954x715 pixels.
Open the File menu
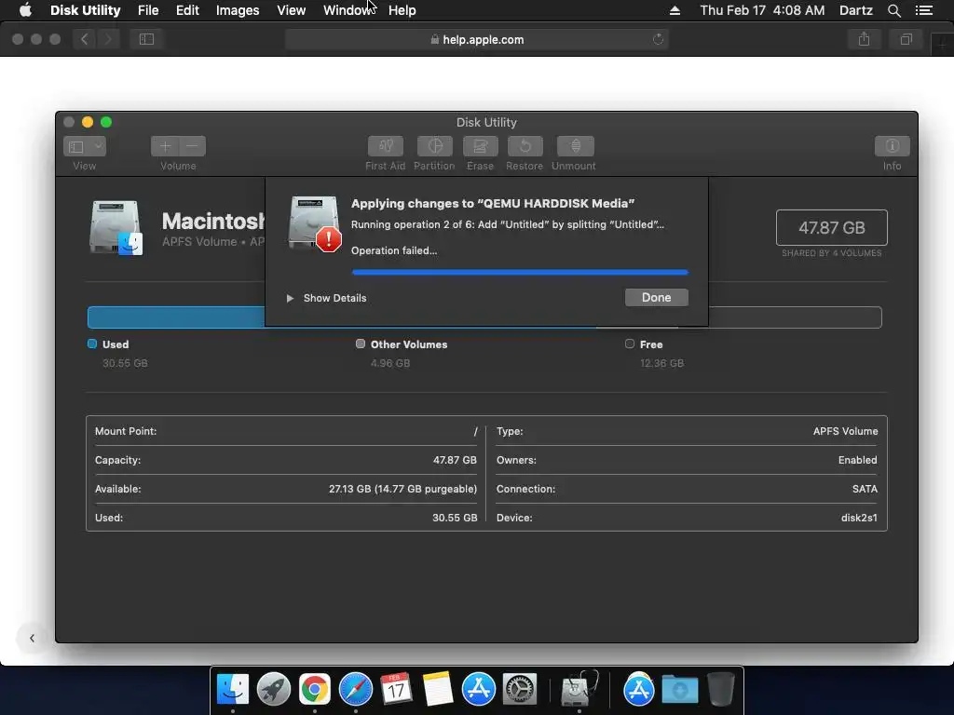(148, 10)
